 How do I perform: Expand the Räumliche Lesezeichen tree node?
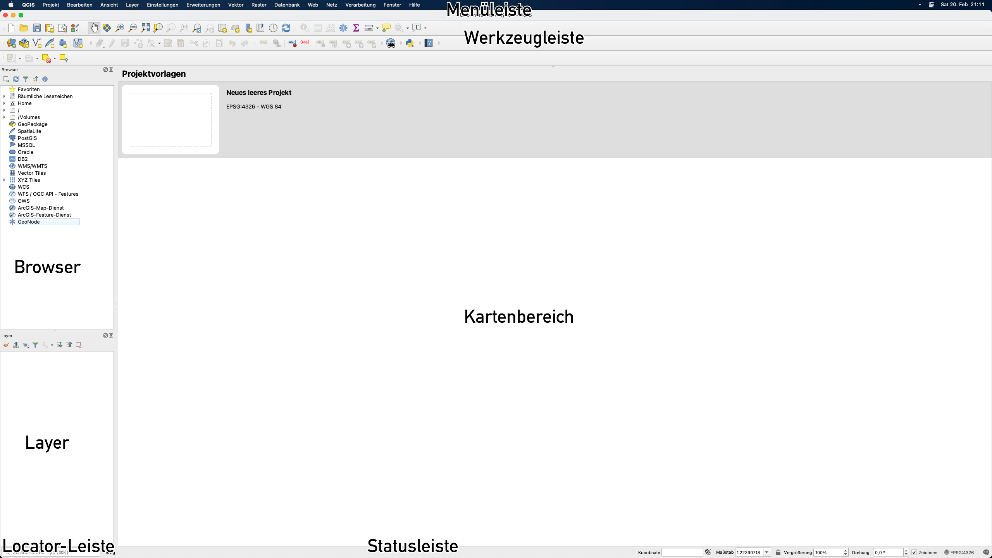pos(4,96)
